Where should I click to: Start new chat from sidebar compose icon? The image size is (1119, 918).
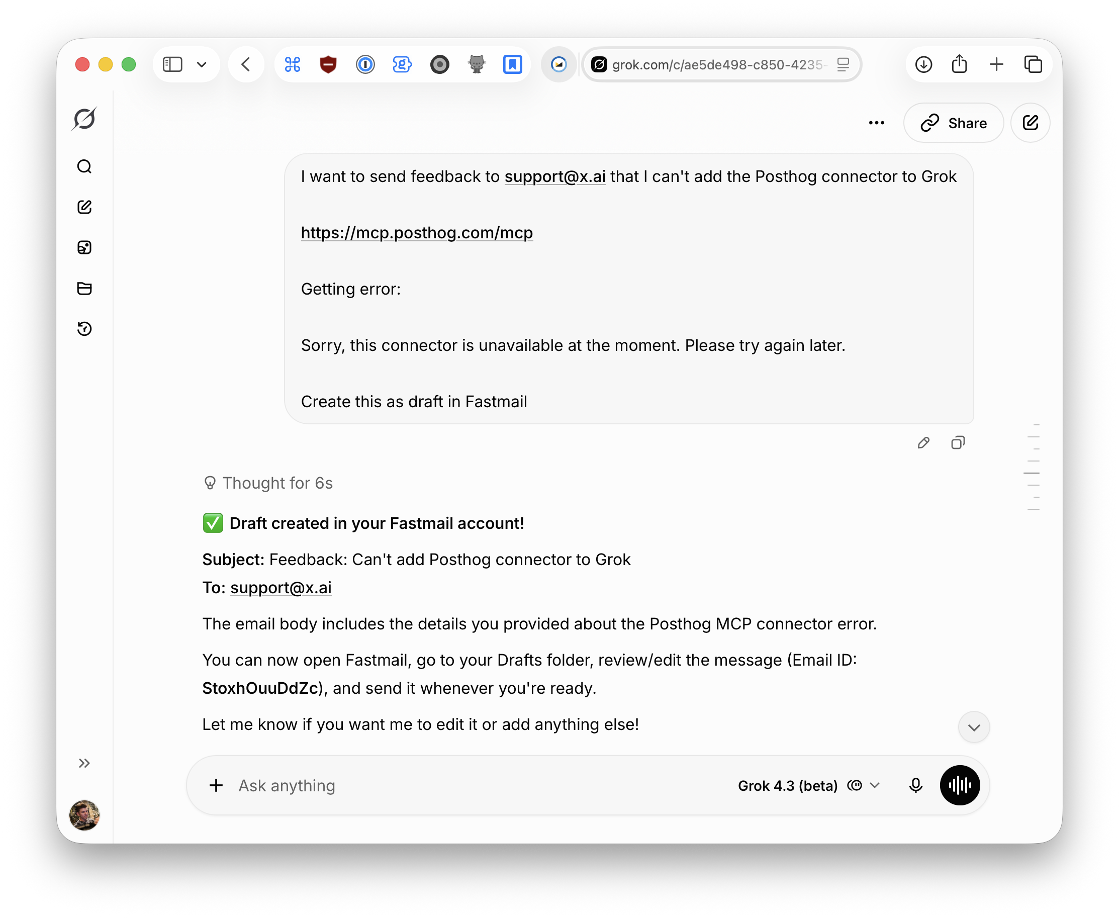point(84,207)
